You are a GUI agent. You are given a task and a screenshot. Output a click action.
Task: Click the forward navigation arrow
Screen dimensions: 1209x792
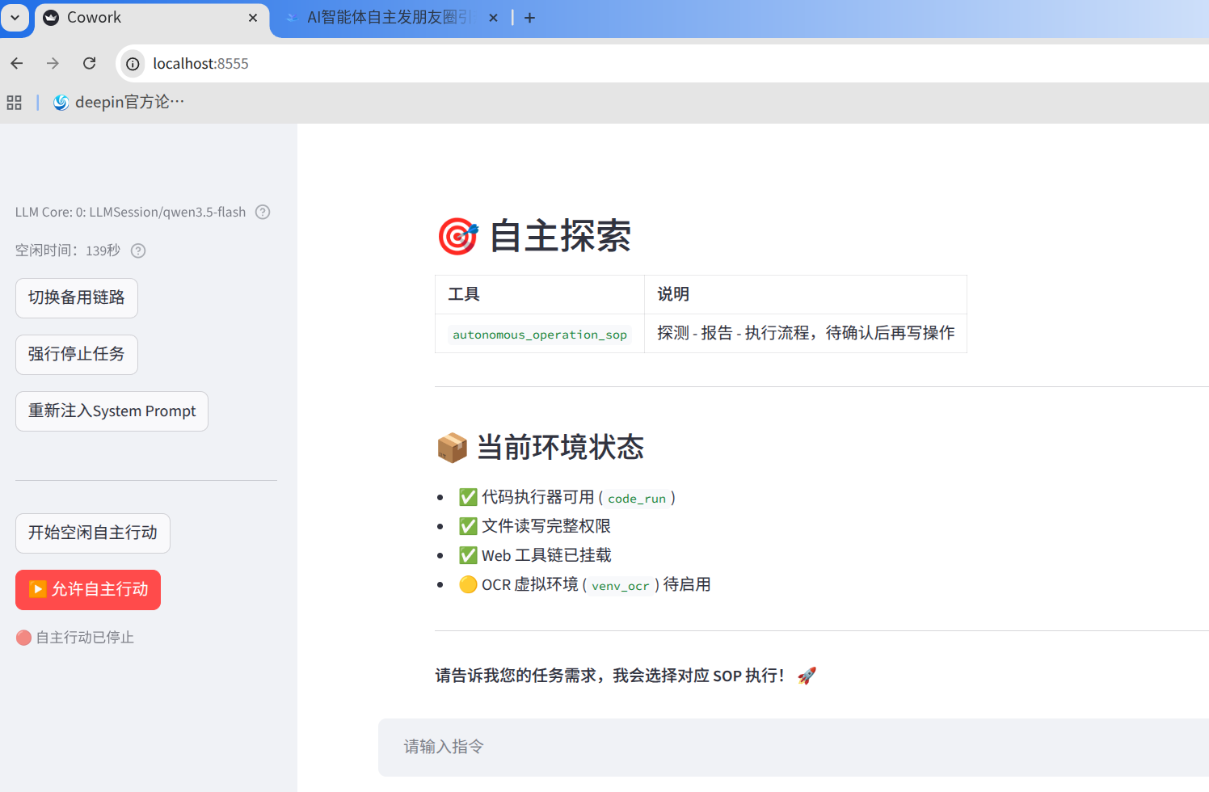[53, 63]
